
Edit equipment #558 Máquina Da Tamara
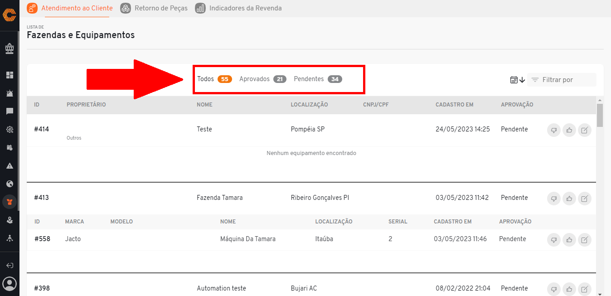pos(585,239)
